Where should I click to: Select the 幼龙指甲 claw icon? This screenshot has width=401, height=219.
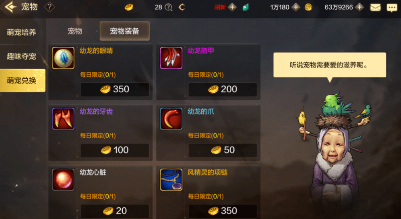pyautogui.click(x=171, y=58)
